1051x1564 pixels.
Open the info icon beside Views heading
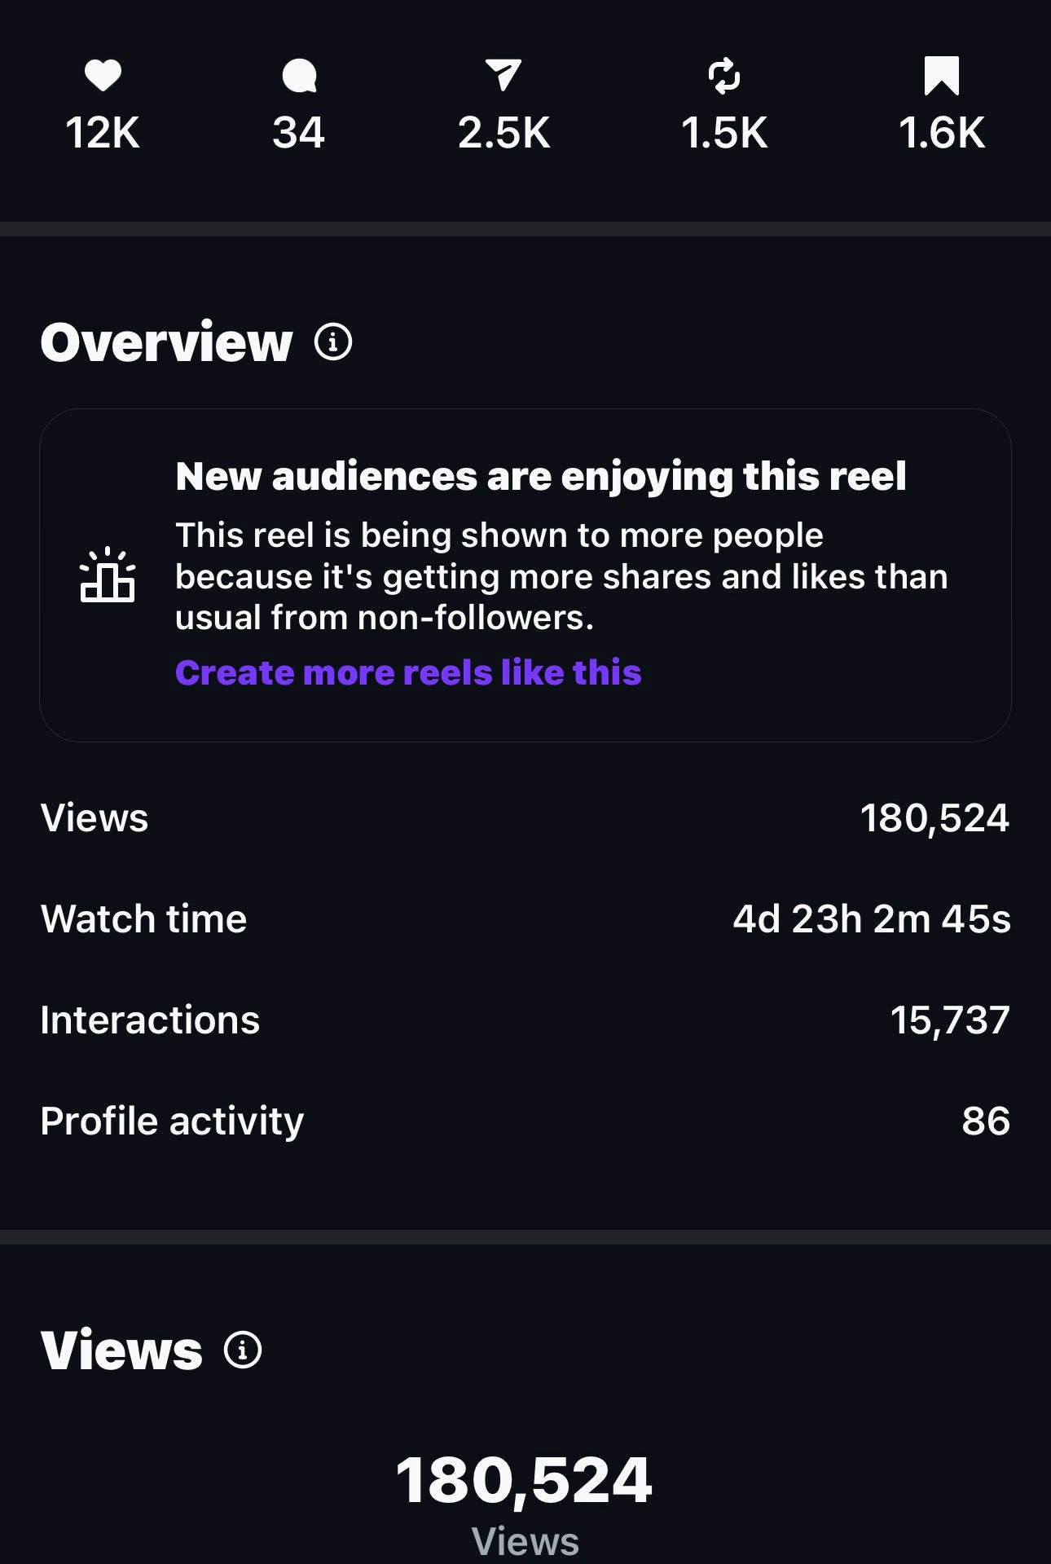pyautogui.click(x=243, y=1350)
